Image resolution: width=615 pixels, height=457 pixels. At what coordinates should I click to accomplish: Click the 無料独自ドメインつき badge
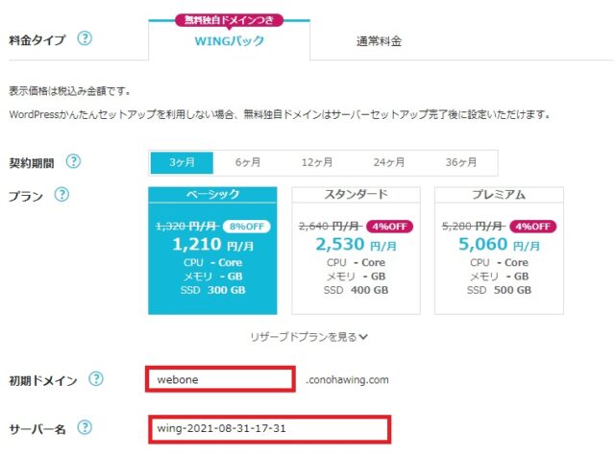(229, 20)
